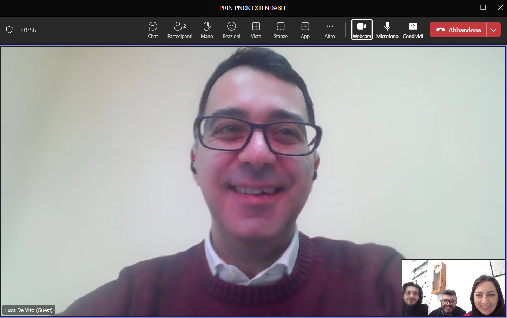The height and width of the screenshot is (318, 507).
Task: Open the Chat panel
Action: (x=153, y=30)
